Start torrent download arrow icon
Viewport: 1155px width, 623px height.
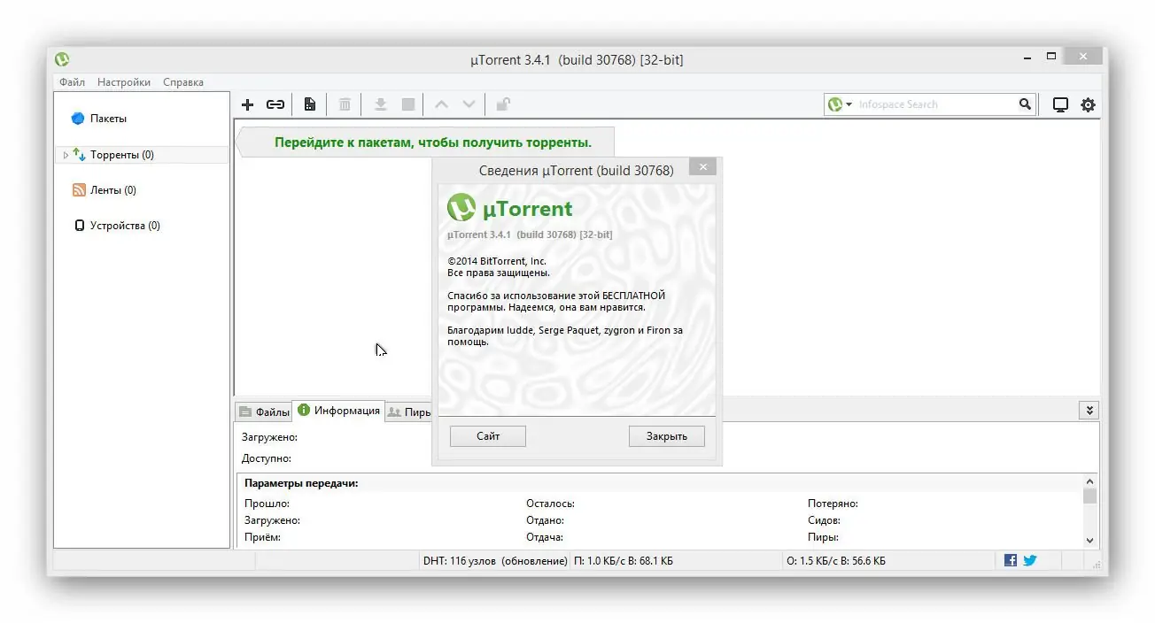(380, 104)
